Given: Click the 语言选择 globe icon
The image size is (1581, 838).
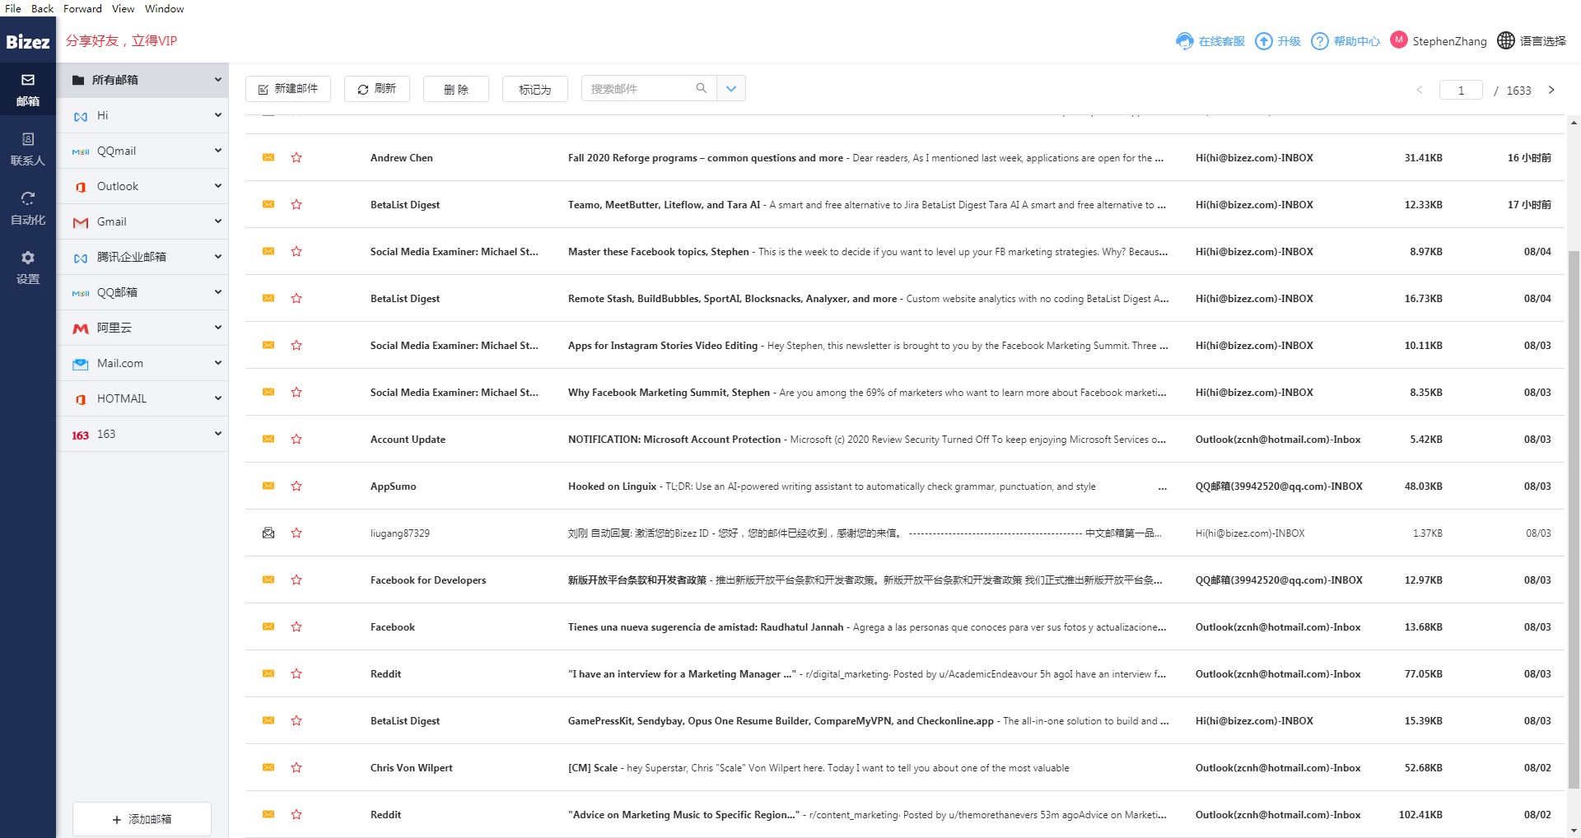Looking at the screenshot, I should pyautogui.click(x=1505, y=40).
